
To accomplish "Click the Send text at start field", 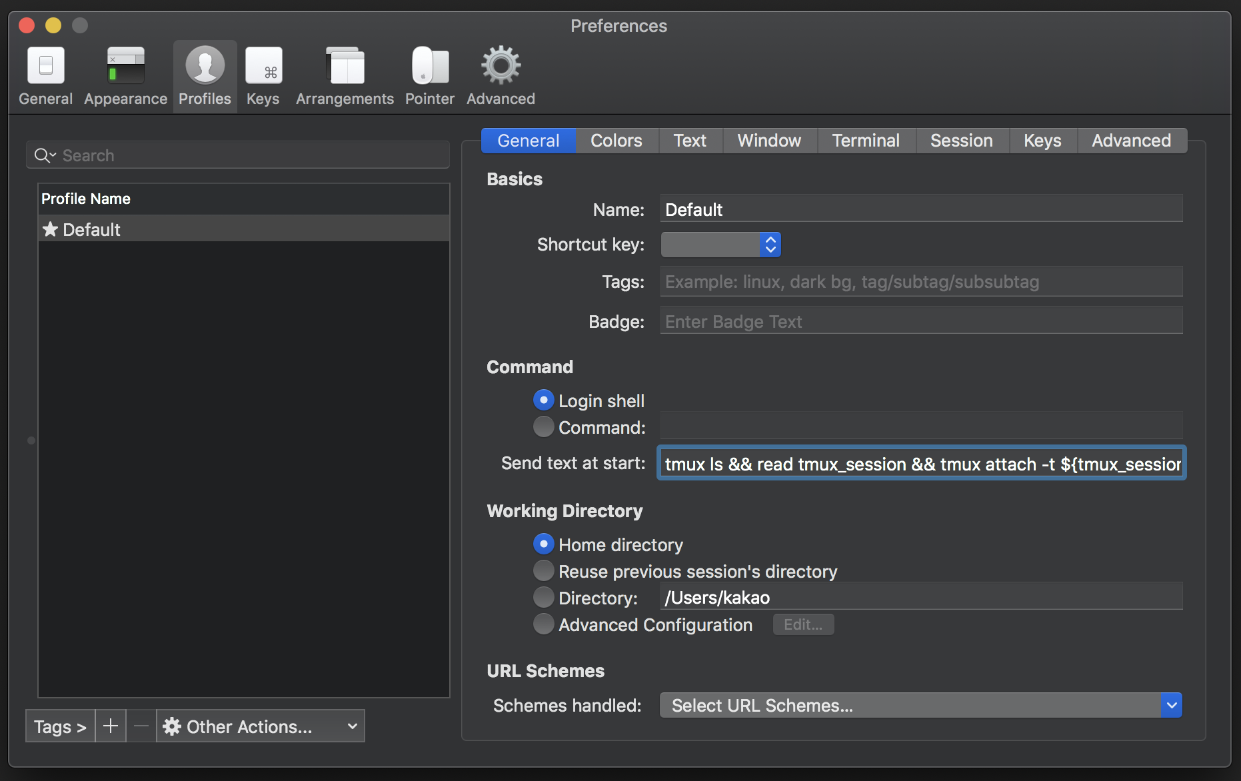I will click(921, 464).
